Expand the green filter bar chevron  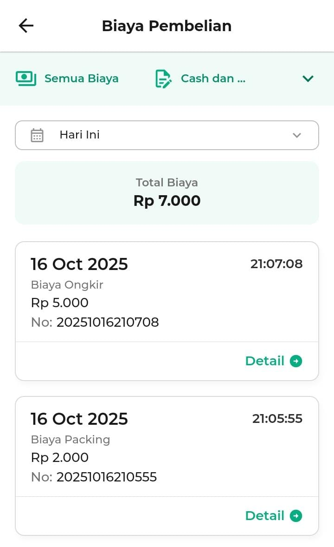click(x=308, y=79)
